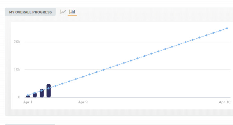The width and height of the screenshot is (233, 125).
Task: Click the 10k y-axis label
Action: point(17,69)
